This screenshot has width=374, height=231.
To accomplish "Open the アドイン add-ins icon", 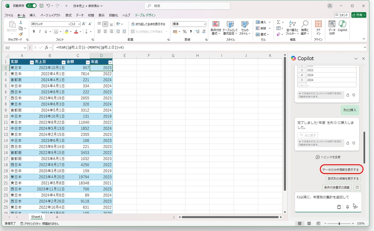I will [x=318, y=28].
